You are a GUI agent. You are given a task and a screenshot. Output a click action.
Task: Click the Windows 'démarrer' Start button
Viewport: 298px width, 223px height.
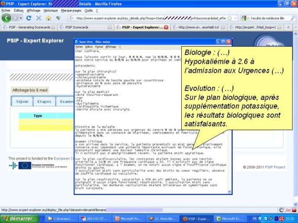pyautogui.click(x=19, y=219)
